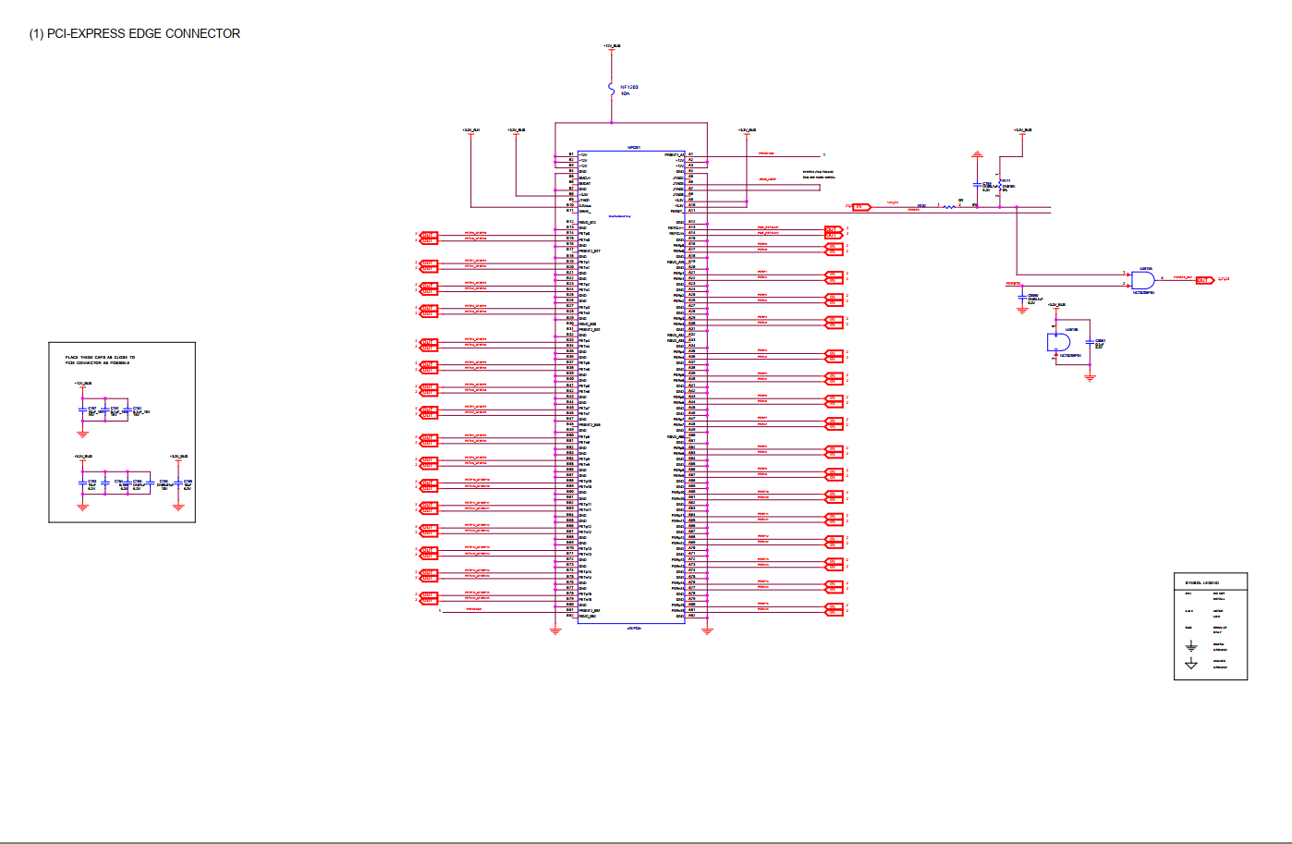
Task: Select the standalone rightmost capacitor in the caps box
Action: (x=178, y=483)
